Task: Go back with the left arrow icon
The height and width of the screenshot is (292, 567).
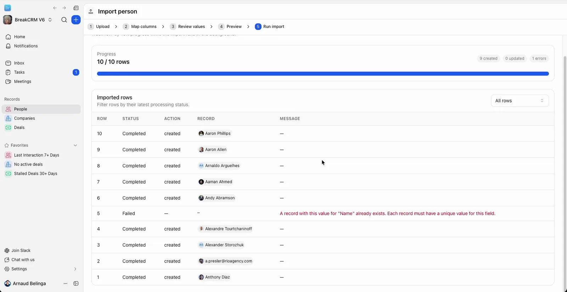Action: click(x=55, y=8)
